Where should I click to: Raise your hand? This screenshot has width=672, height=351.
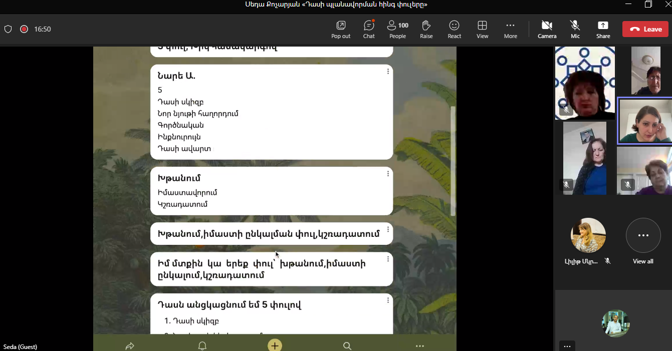coord(426,30)
